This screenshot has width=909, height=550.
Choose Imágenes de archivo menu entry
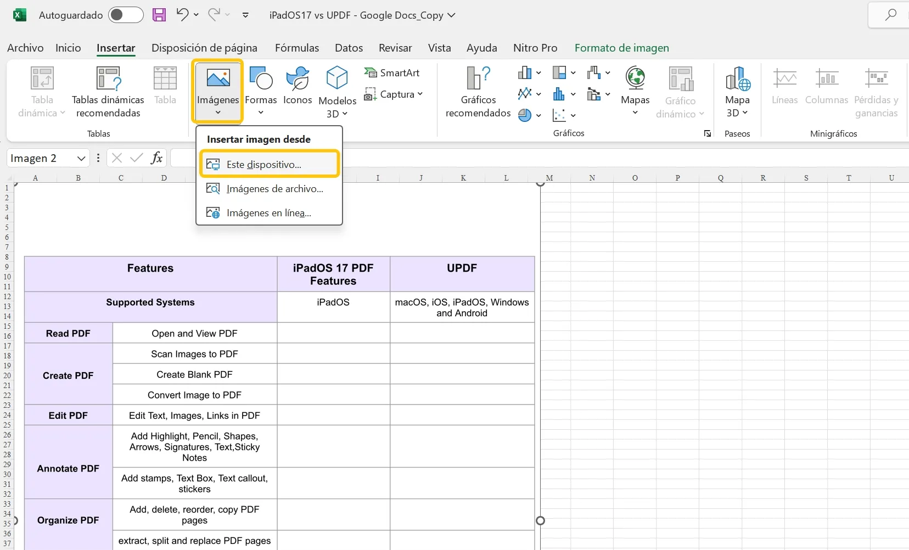click(270, 188)
